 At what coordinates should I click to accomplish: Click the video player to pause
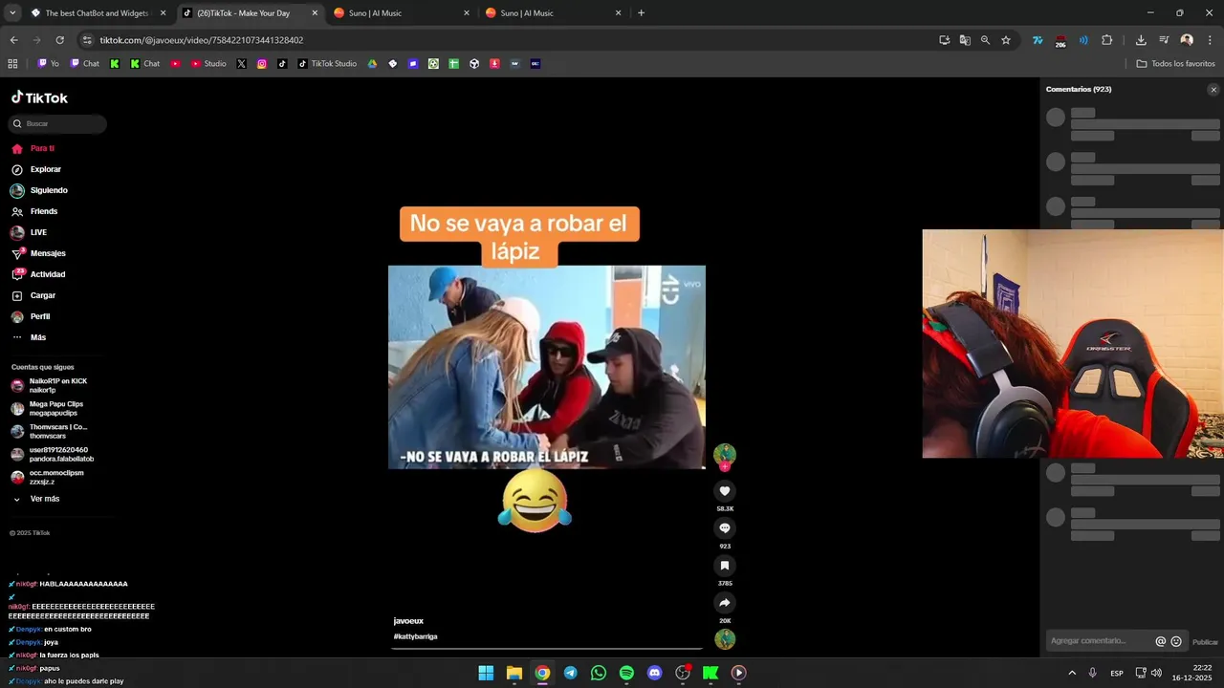(547, 367)
